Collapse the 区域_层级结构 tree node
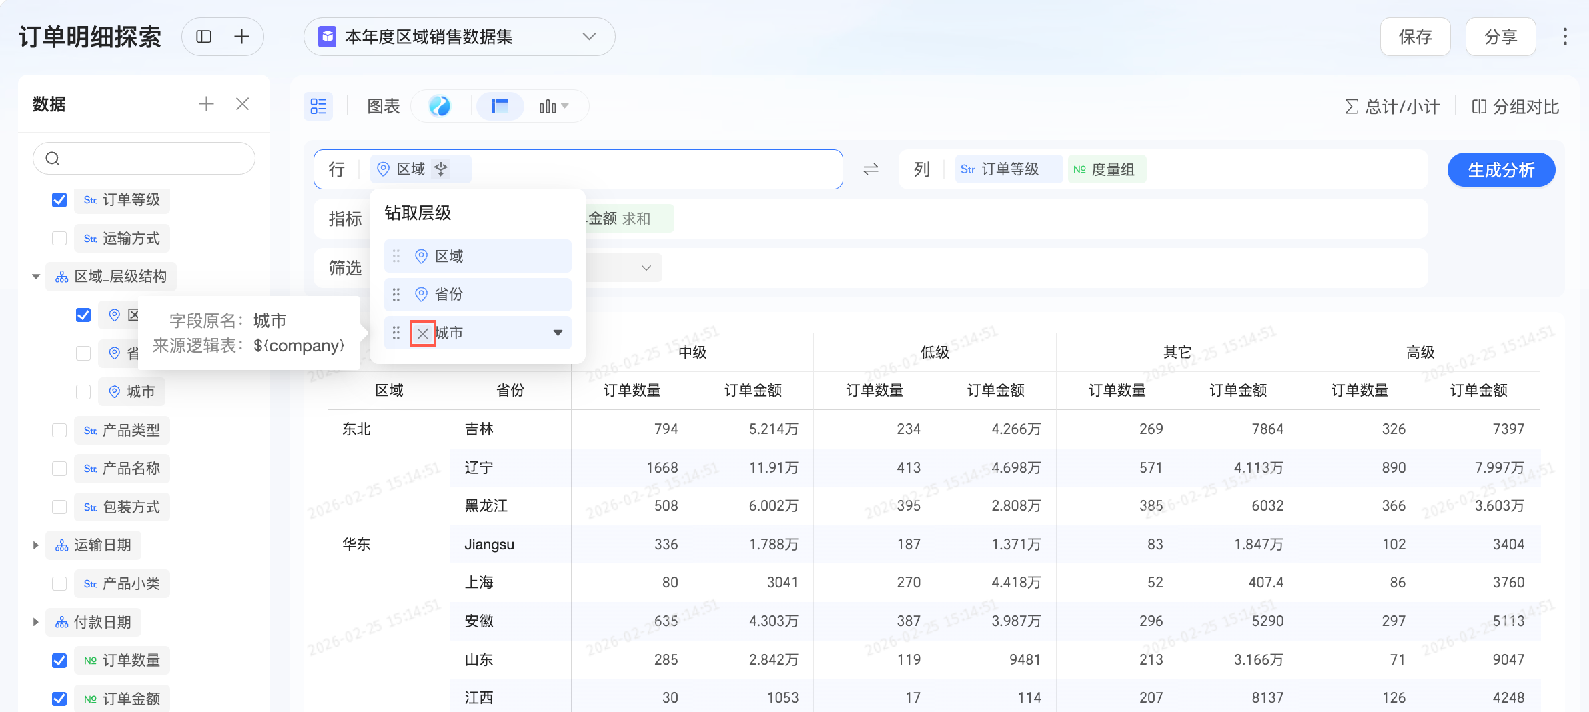This screenshot has width=1589, height=712. tap(36, 277)
